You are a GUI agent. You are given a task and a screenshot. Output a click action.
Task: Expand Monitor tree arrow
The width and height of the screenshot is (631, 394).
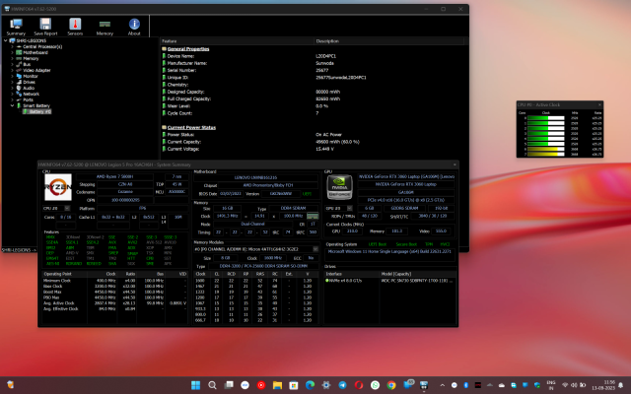pos(12,76)
